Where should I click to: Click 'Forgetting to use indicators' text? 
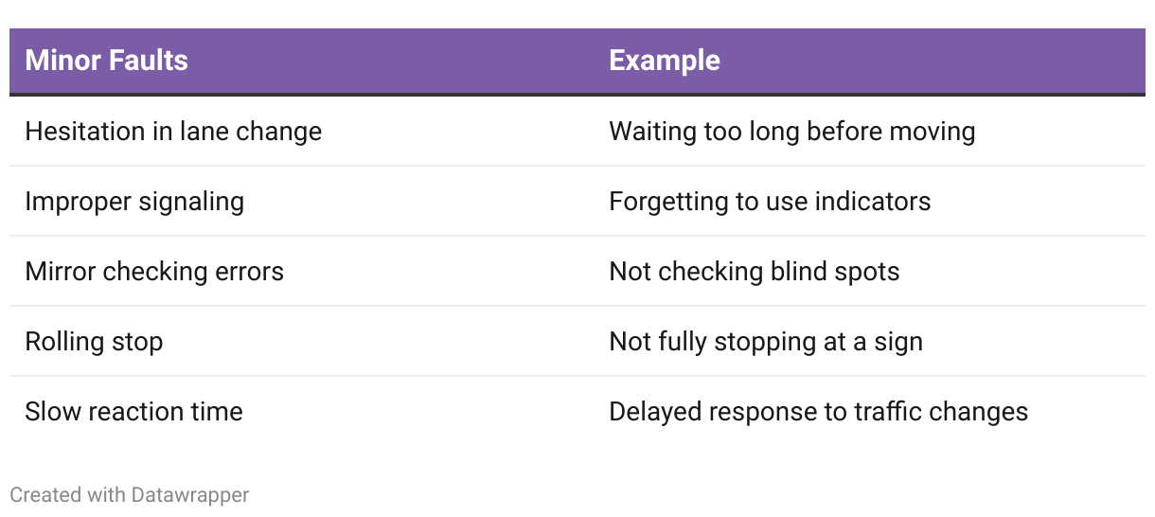770,201
